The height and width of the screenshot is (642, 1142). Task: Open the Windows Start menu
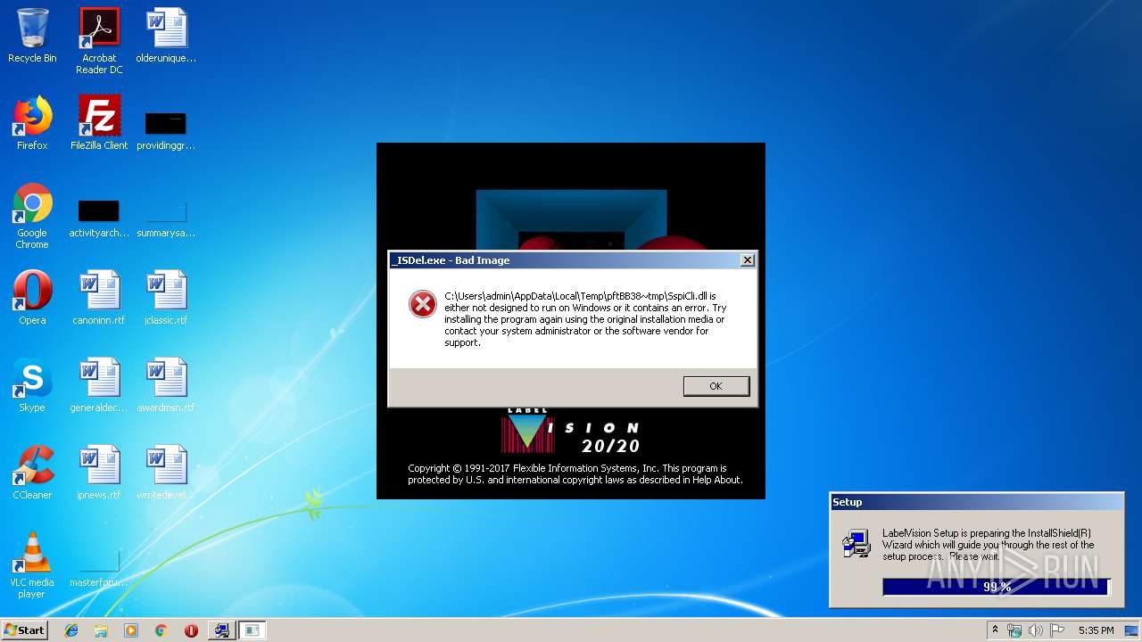tap(25, 630)
